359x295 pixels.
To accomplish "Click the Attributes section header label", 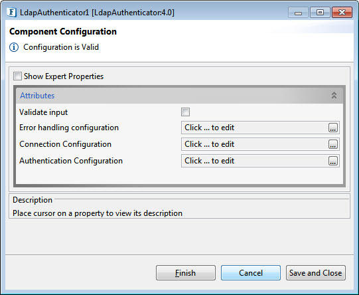I will tap(37, 96).
